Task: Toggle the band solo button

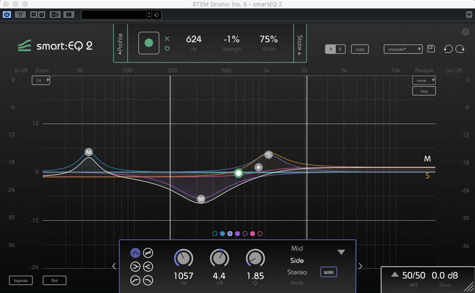Action: tap(329, 272)
